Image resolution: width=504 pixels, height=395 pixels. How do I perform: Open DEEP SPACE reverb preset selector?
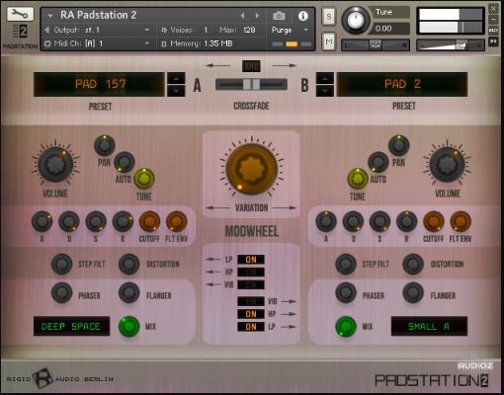click(71, 326)
